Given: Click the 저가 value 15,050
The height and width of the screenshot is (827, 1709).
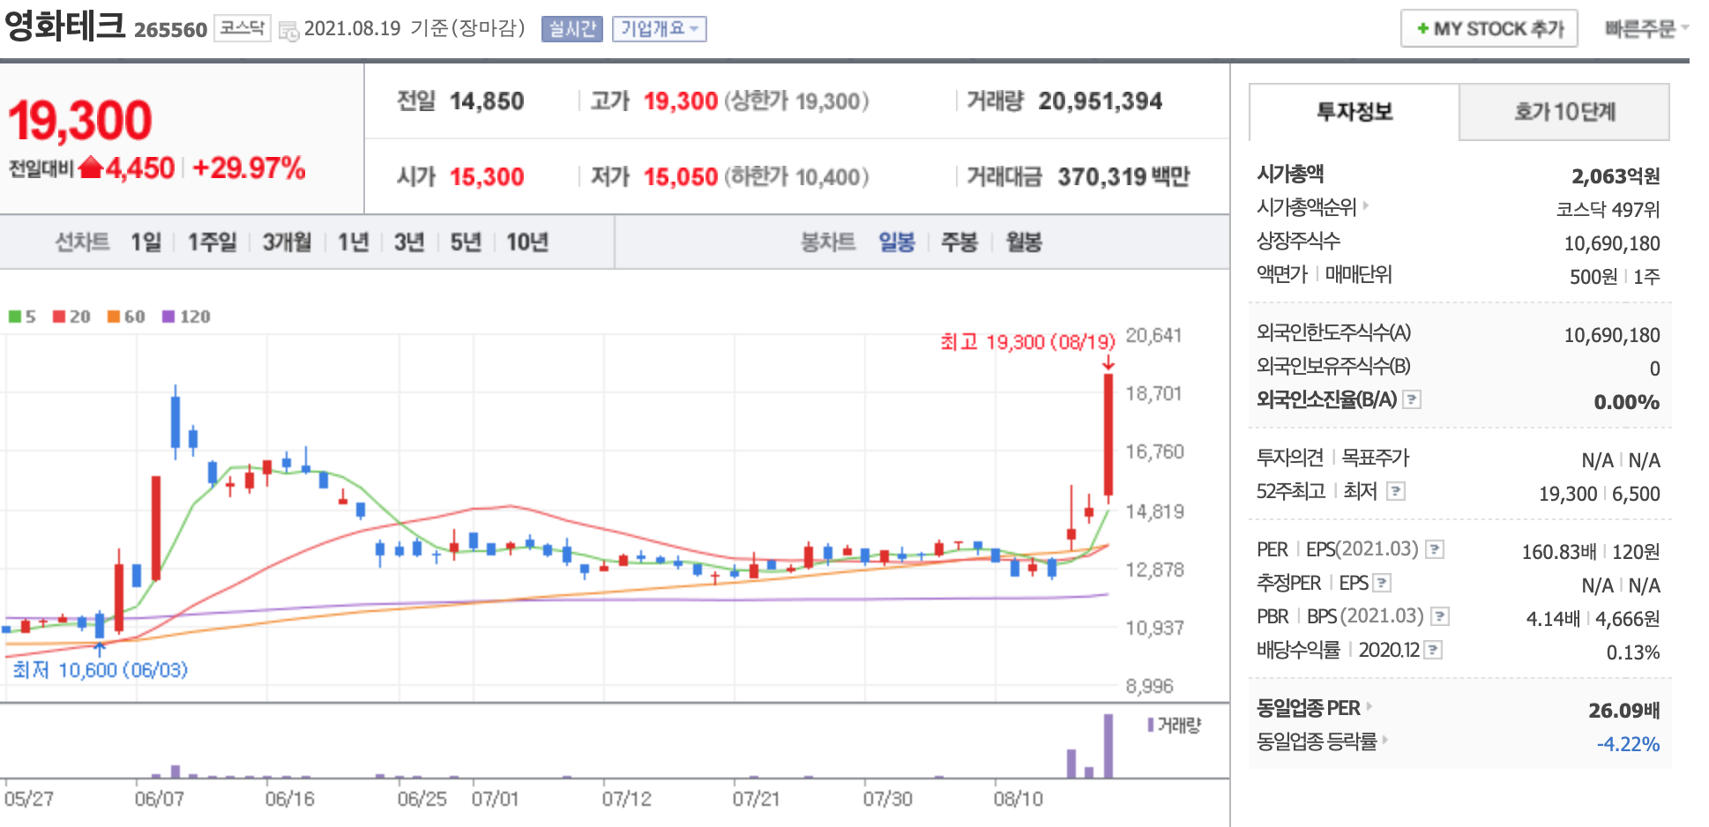Looking at the screenshot, I should pos(681,177).
